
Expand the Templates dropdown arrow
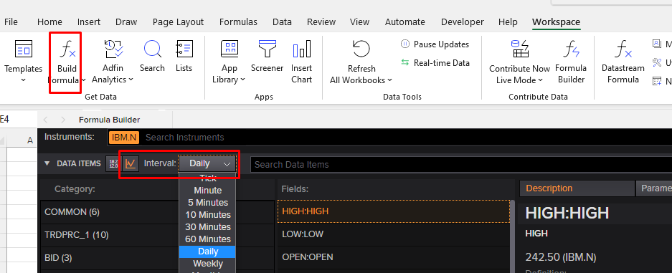tap(23, 80)
